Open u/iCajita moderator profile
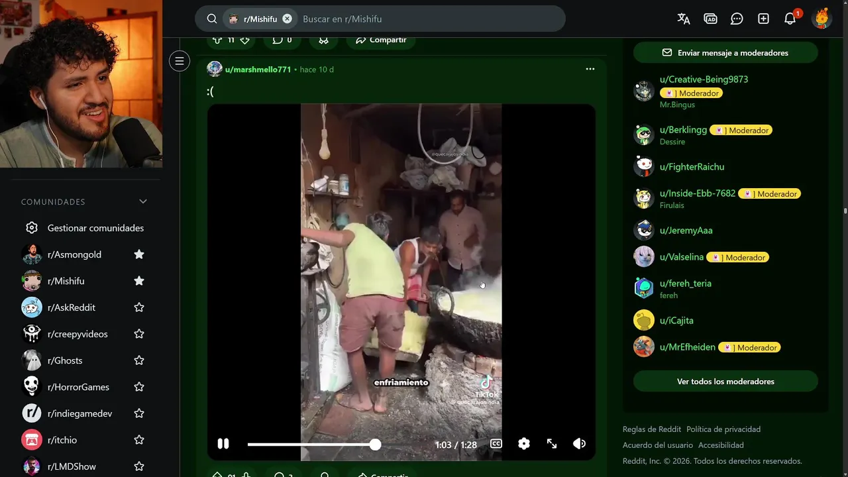The image size is (848, 477). (676, 321)
